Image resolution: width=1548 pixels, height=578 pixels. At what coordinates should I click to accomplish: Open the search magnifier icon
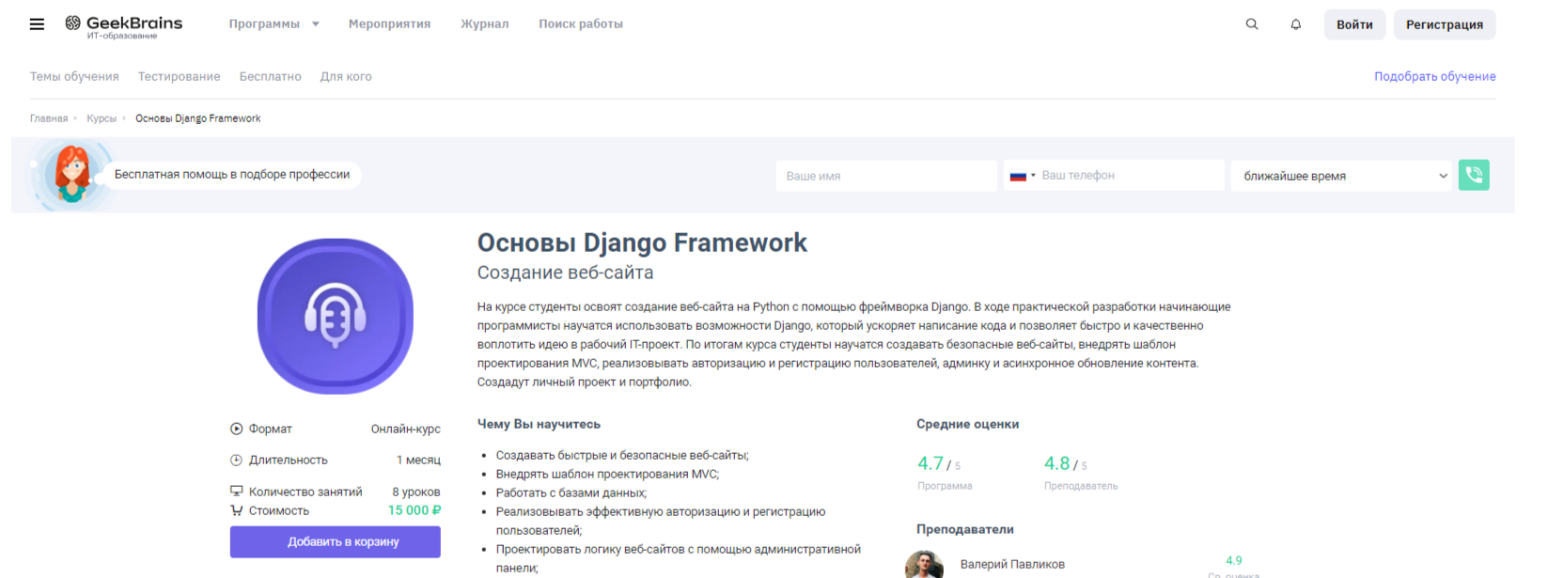click(1252, 24)
